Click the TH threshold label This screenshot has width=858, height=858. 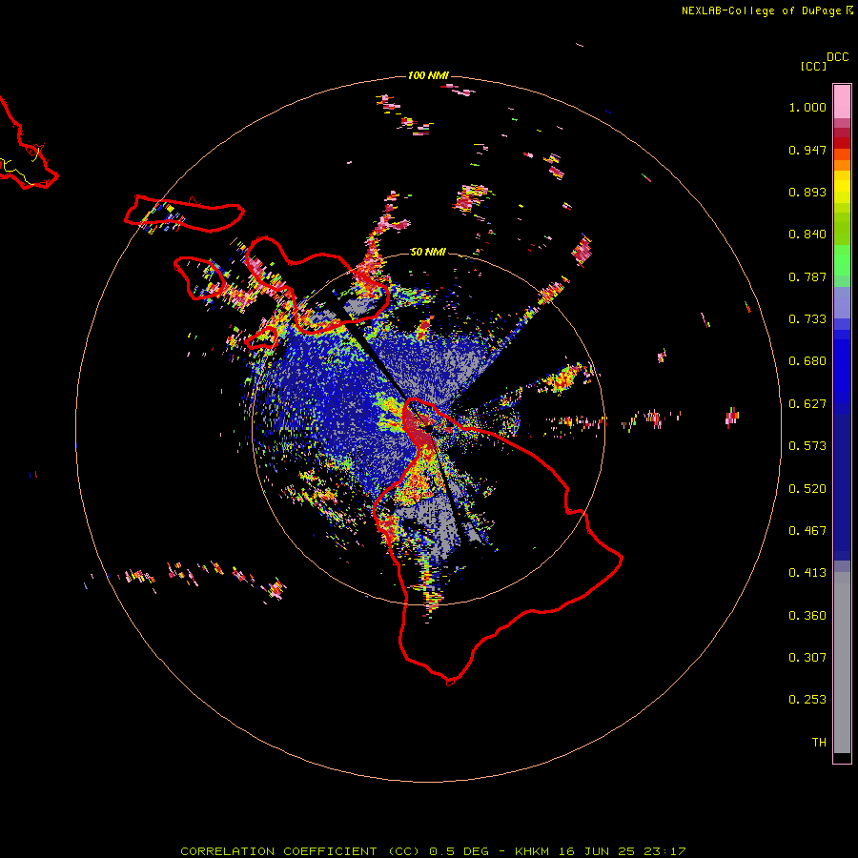[x=819, y=743]
